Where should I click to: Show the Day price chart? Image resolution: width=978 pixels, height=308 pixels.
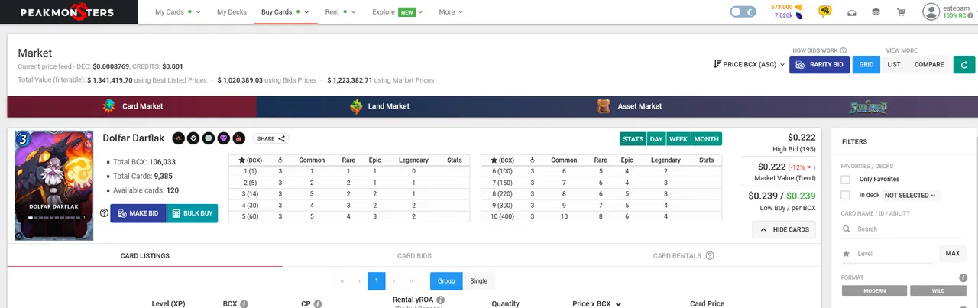(656, 139)
